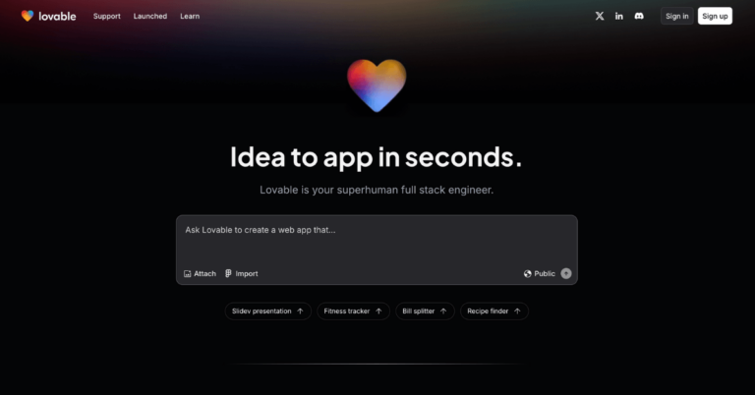Pick the Bill splitter suggestion chip
This screenshot has height=395, width=755.
(425, 311)
